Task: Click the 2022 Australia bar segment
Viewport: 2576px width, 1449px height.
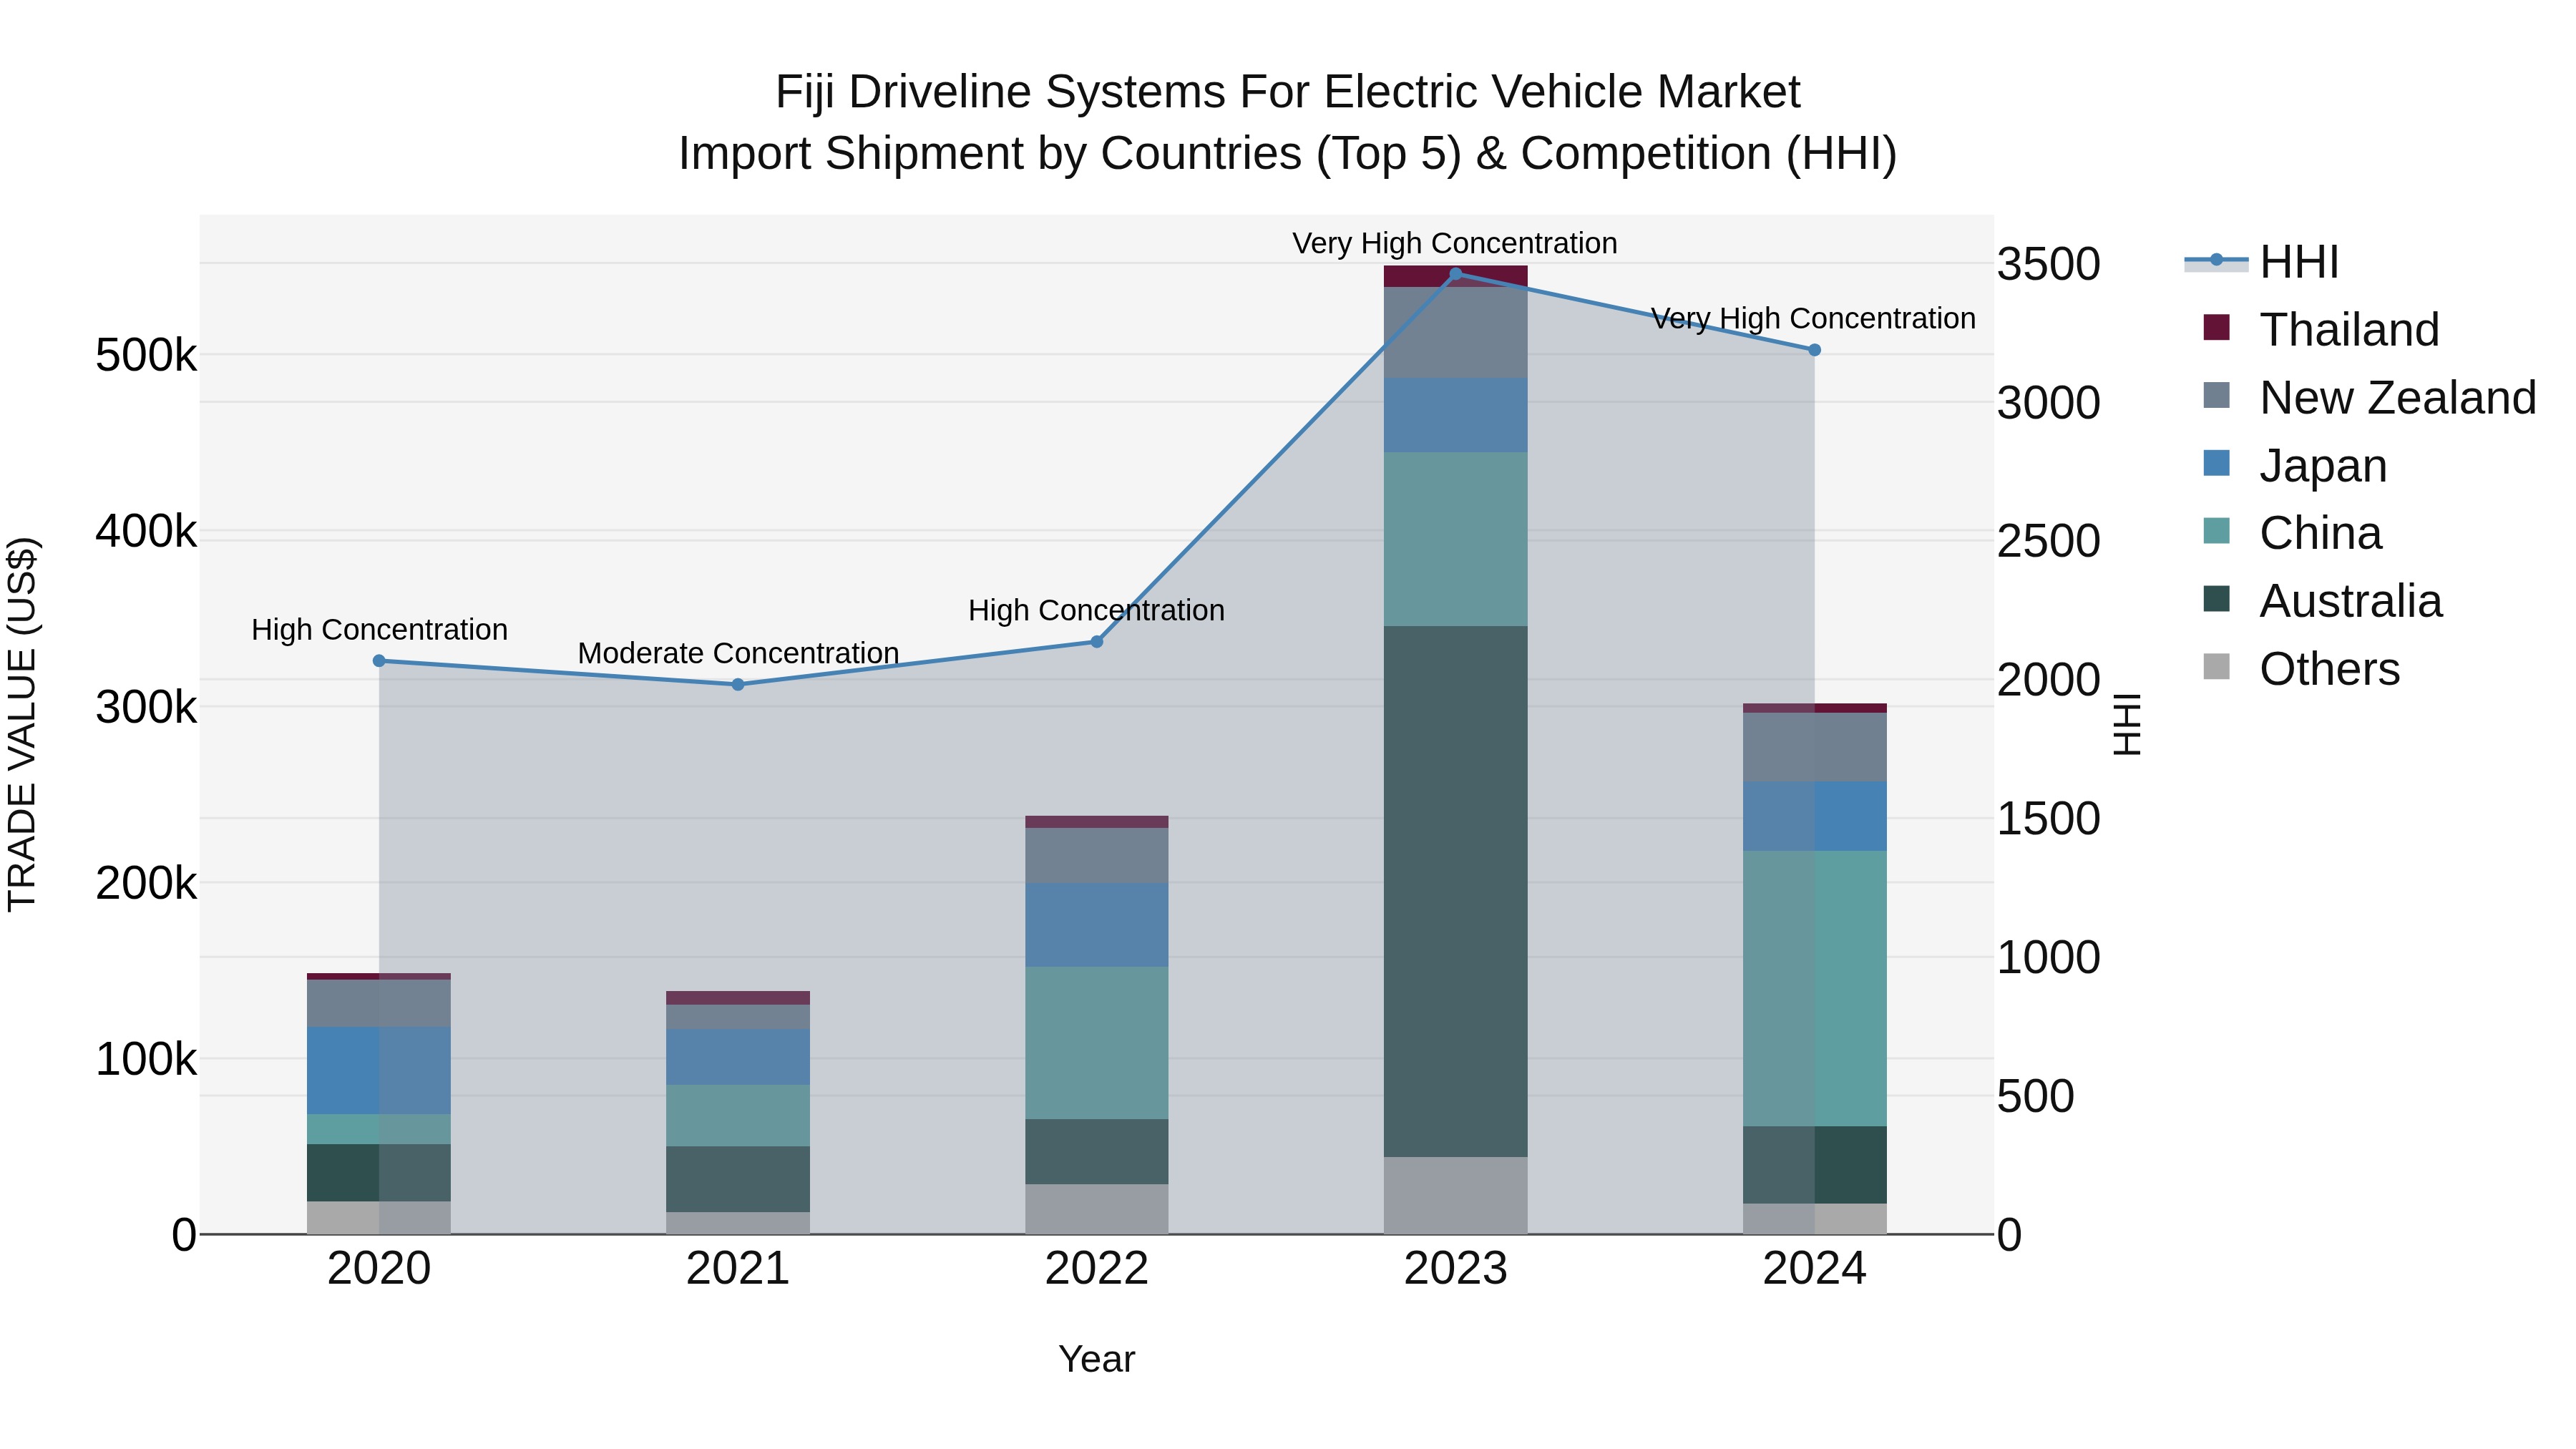Action: pyautogui.click(x=1097, y=1152)
